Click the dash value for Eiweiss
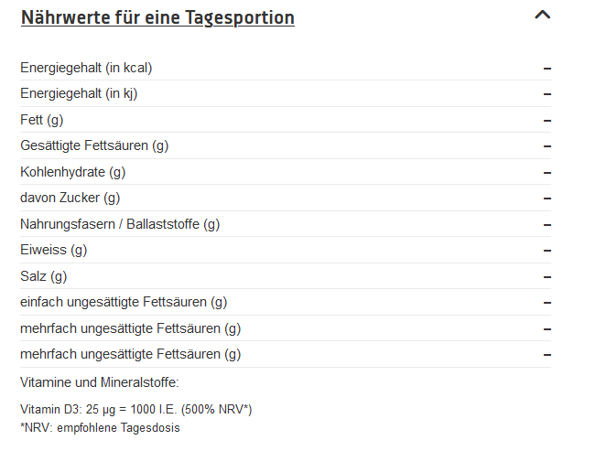 (546, 251)
